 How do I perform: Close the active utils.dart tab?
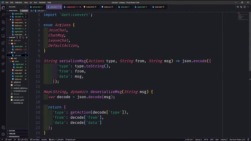(60, 7)
